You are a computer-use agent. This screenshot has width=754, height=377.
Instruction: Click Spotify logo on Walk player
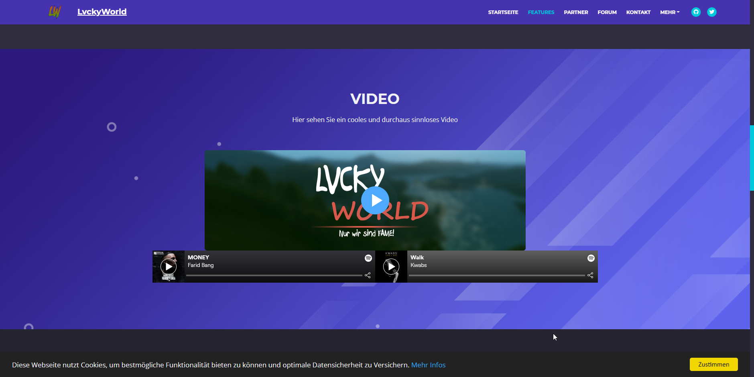tap(591, 258)
